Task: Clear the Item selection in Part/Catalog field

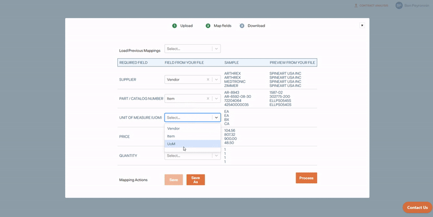Action: 208,98
